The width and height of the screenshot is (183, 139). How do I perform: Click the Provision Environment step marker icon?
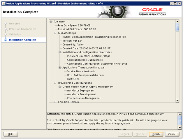(x=6, y=29)
